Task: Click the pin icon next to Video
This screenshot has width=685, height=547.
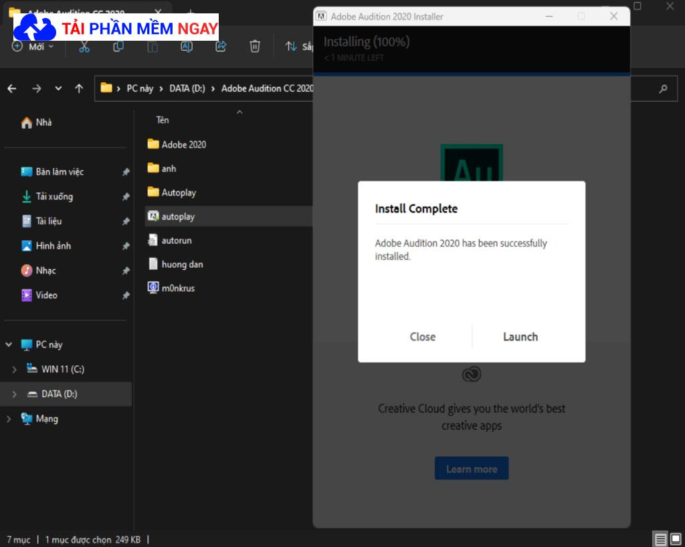Action: click(126, 296)
